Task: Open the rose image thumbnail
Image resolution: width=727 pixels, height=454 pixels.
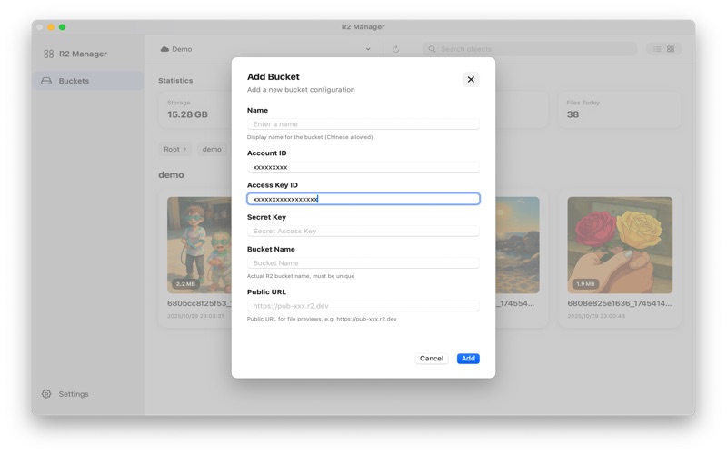Action: [620, 244]
